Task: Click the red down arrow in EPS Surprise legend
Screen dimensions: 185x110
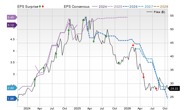Action: pyautogui.click(x=43, y=7)
